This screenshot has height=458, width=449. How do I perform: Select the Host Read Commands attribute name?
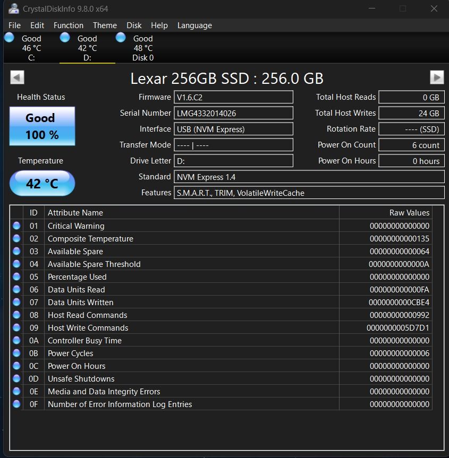tap(88, 315)
